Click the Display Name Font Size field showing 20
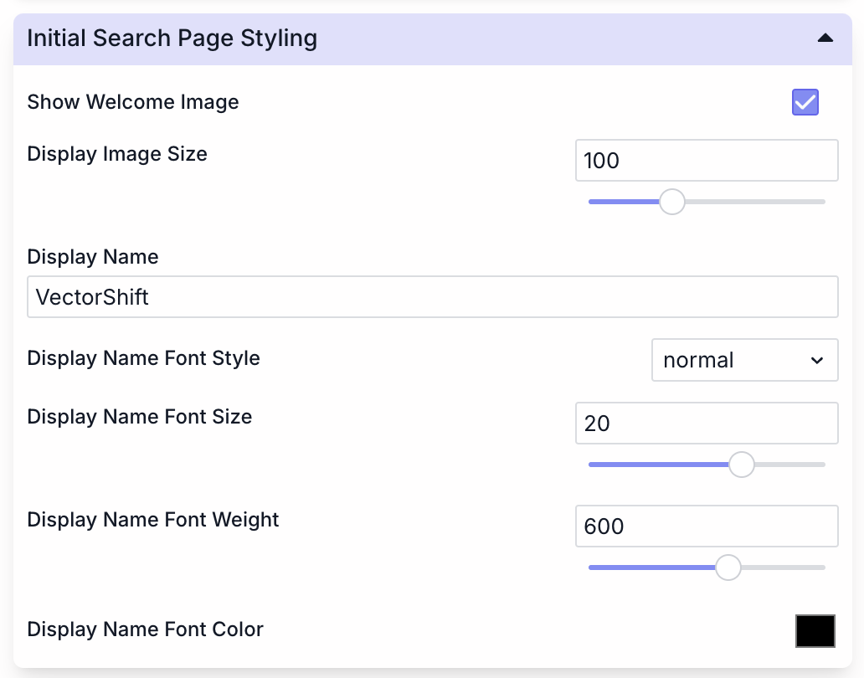The height and width of the screenshot is (678, 864). pos(706,423)
